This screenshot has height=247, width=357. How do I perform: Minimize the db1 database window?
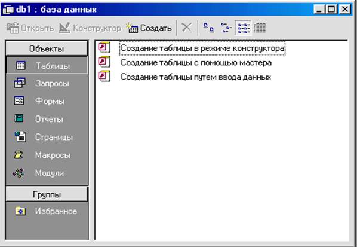[x=319, y=10]
